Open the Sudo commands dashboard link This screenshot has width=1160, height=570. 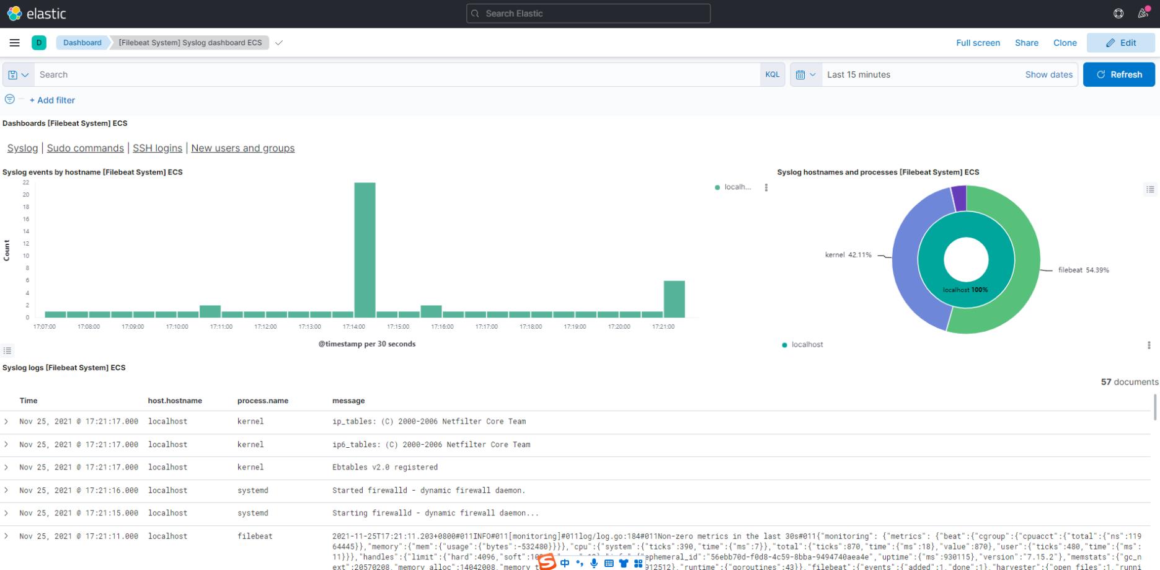pyautogui.click(x=86, y=148)
